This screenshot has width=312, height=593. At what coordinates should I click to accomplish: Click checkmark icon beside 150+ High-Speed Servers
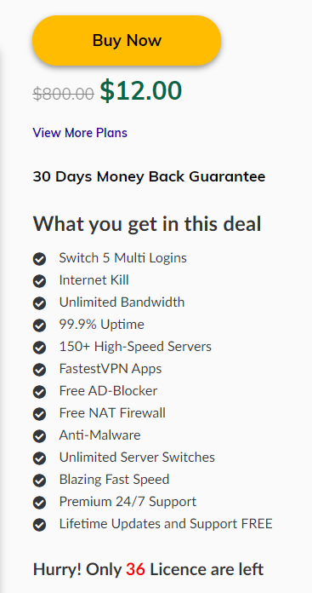[x=39, y=348]
